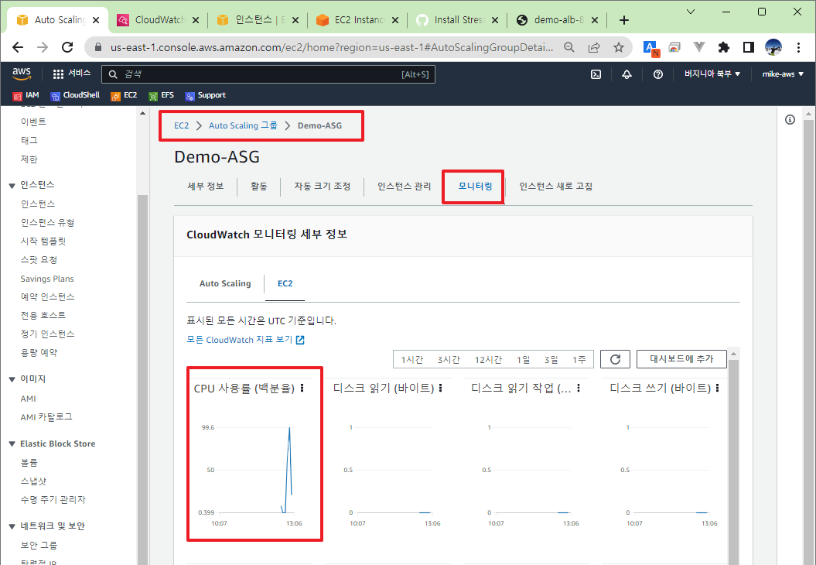Screen dimensions: 816x565
Task: Open the mike-aws account dropdown
Action: coord(783,74)
